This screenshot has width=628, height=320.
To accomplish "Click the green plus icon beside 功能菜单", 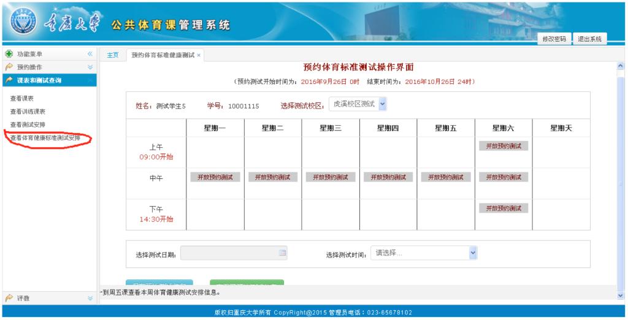I will pyautogui.click(x=9, y=55).
